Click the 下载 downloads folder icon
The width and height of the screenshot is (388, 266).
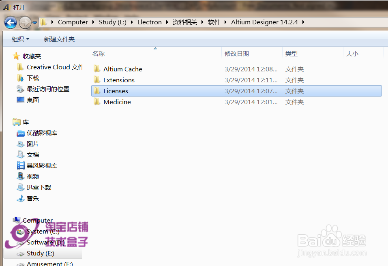20,78
